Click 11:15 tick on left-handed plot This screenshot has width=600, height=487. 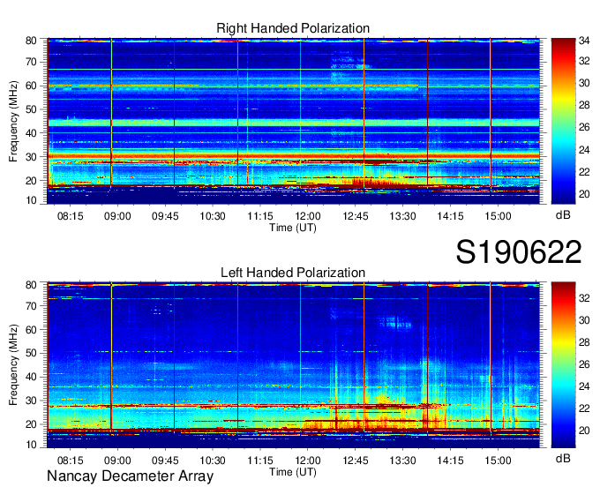pyautogui.click(x=260, y=461)
